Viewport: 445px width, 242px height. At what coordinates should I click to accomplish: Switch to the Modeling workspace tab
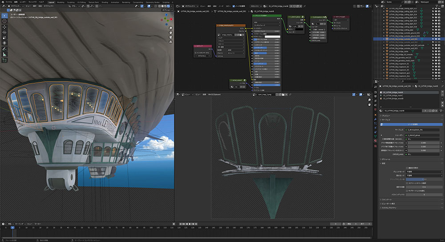click(61, 2)
